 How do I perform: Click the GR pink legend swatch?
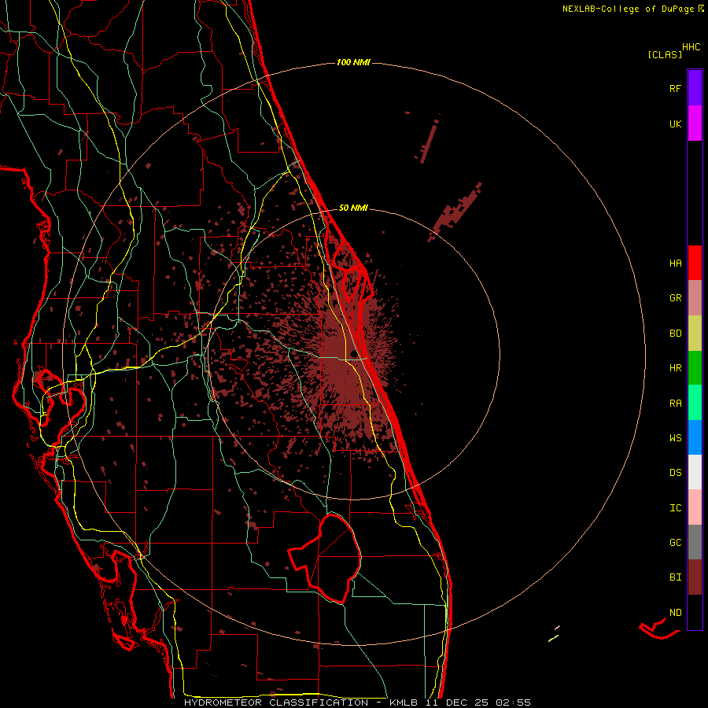695,297
